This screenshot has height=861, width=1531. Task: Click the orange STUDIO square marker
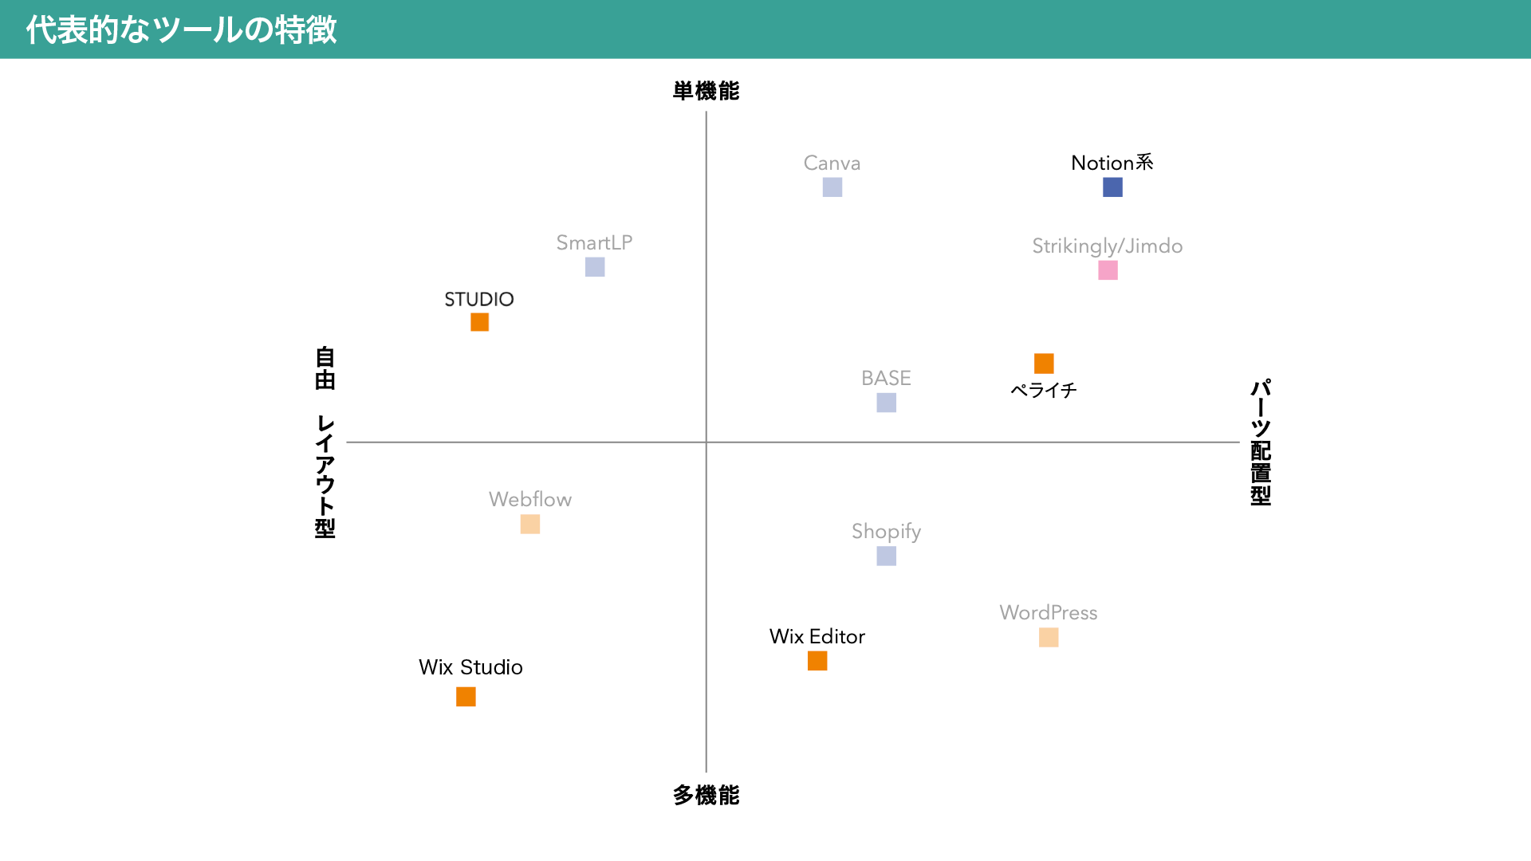point(479,322)
